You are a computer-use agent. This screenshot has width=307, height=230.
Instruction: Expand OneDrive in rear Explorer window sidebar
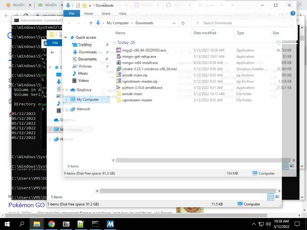tap(50, 120)
